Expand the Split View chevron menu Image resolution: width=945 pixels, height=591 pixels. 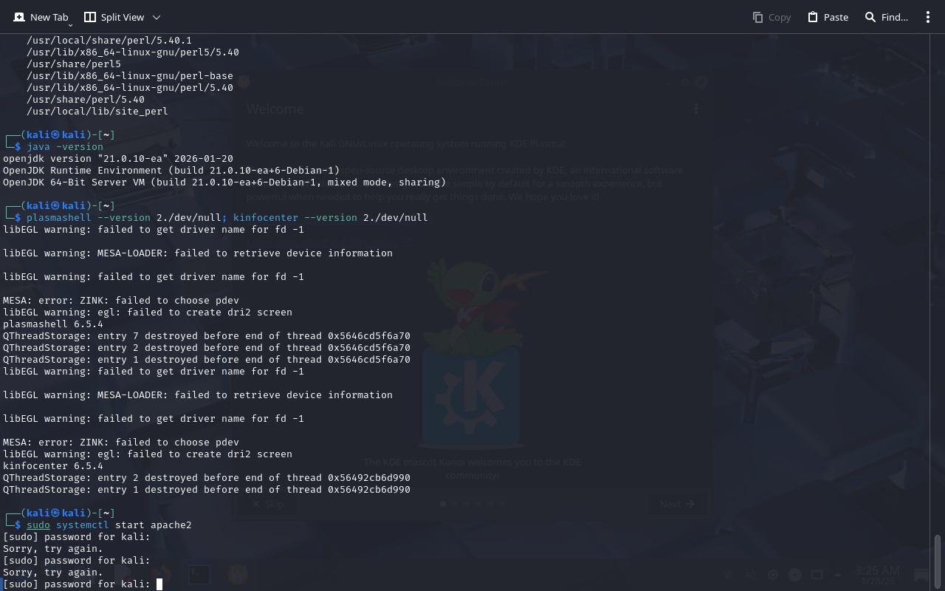coord(156,17)
